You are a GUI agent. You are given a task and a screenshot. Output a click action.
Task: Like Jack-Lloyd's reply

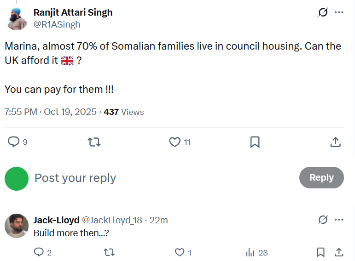click(180, 252)
